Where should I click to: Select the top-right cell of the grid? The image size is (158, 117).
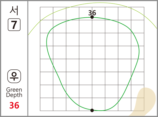click(x=137, y=14)
